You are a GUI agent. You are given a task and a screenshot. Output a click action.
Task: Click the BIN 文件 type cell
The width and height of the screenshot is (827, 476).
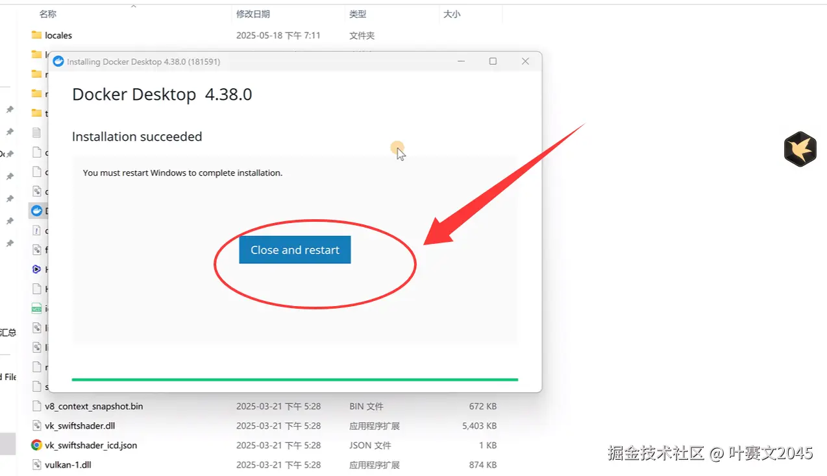[x=366, y=406]
